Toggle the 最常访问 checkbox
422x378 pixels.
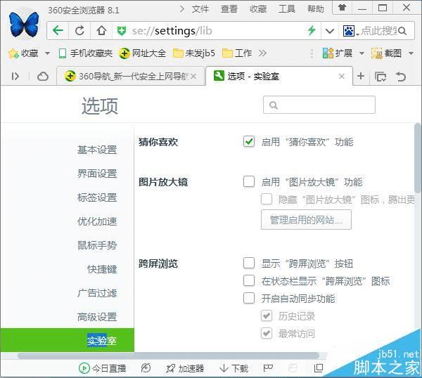pyautogui.click(x=267, y=333)
